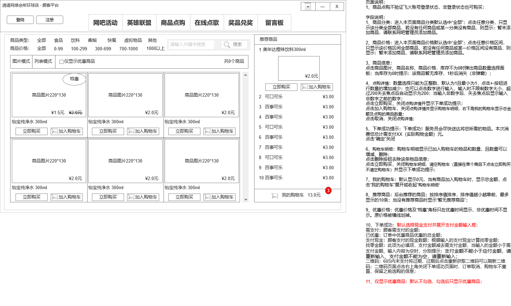The image size is (511, 306).
Task: Open the 美年达橙味饮料 recommended product image
Action: click(x=299, y=68)
